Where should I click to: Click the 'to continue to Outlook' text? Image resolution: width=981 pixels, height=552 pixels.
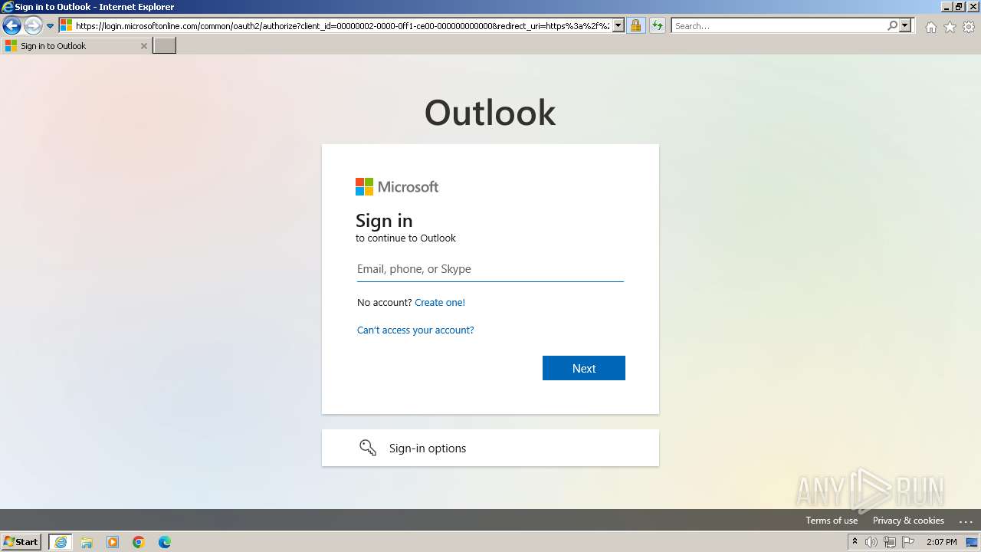[405, 238]
